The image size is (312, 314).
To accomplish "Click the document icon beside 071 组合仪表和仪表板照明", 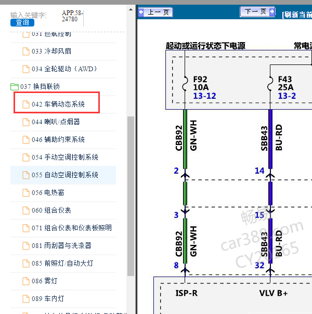I will [26, 228].
